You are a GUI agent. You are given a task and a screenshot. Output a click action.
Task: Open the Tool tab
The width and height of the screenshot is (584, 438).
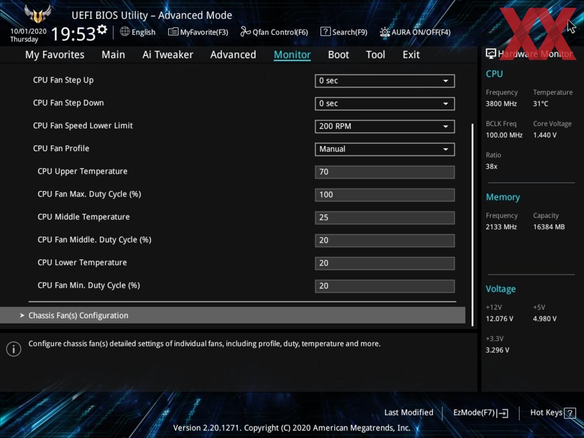coord(375,55)
